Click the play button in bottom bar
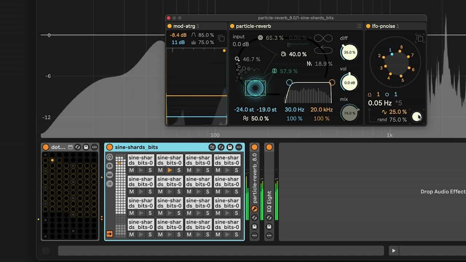The width and height of the screenshot is (466, 262). tap(393, 250)
